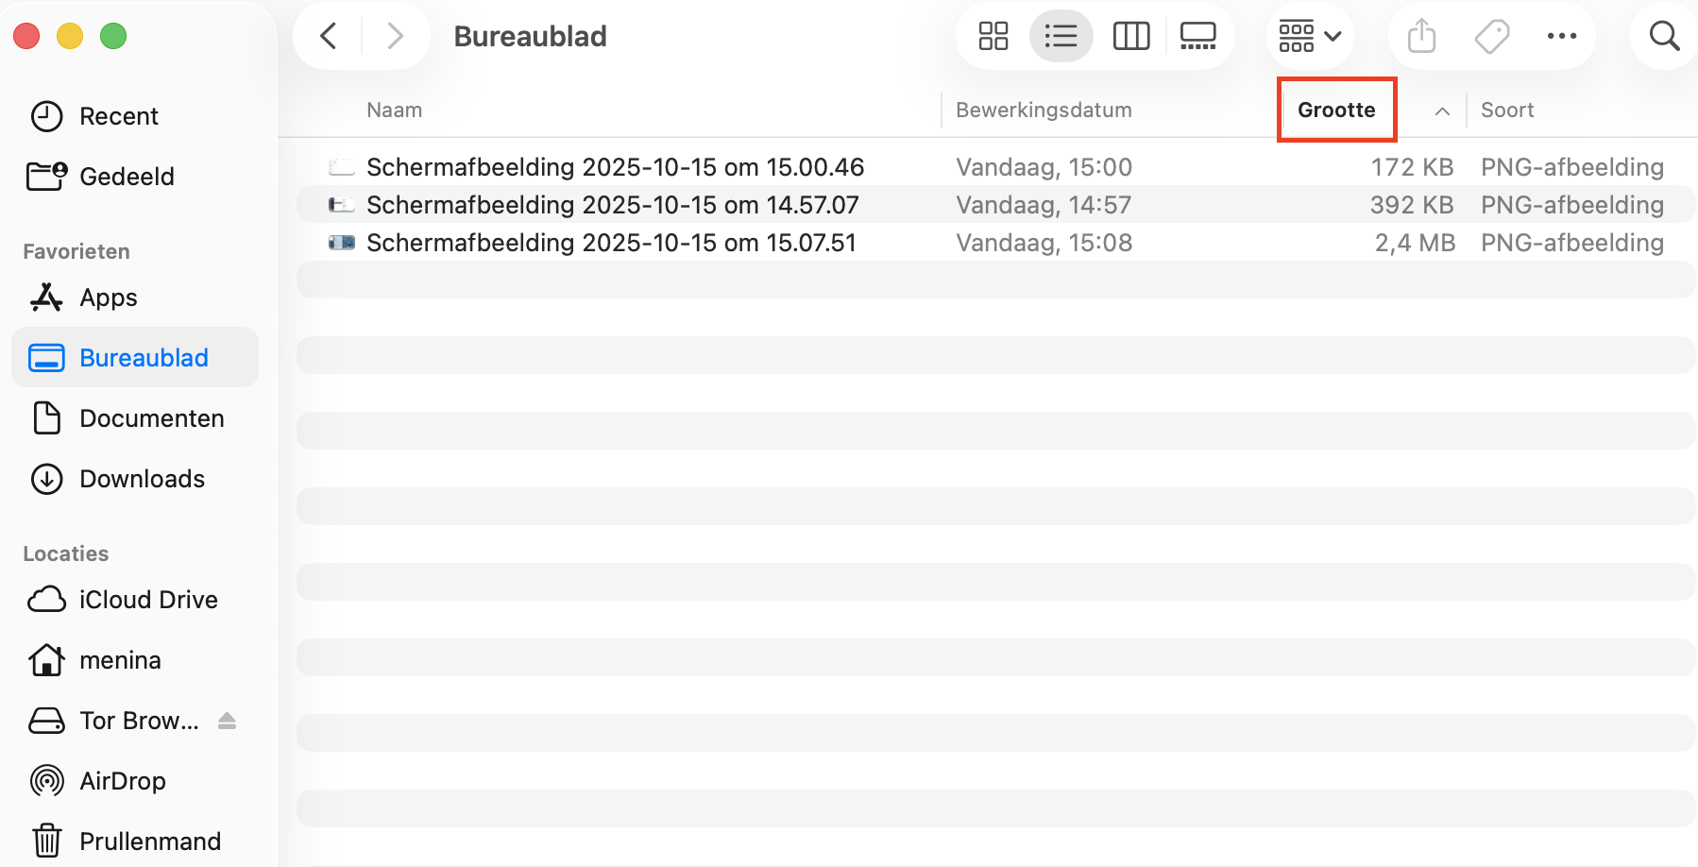Switch to icon view in the toolbar
The image size is (1698, 867).
[993, 36]
